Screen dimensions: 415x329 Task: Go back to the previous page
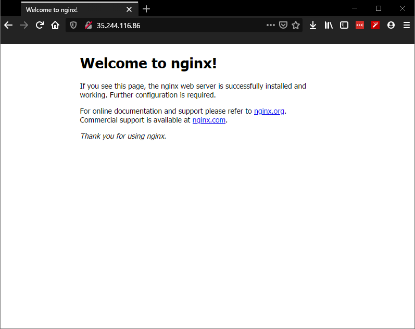click(x=8, y=25)
